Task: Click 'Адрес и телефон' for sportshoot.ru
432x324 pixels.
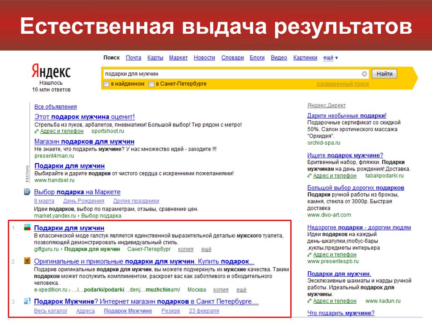Action: (x=62, y=131)
